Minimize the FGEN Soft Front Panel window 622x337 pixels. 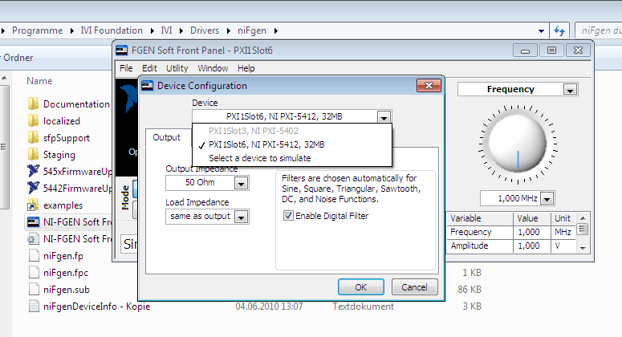coord(525,51)
